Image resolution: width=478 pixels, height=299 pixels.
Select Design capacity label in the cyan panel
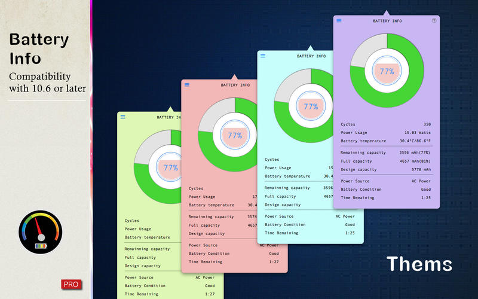point(283,205)
